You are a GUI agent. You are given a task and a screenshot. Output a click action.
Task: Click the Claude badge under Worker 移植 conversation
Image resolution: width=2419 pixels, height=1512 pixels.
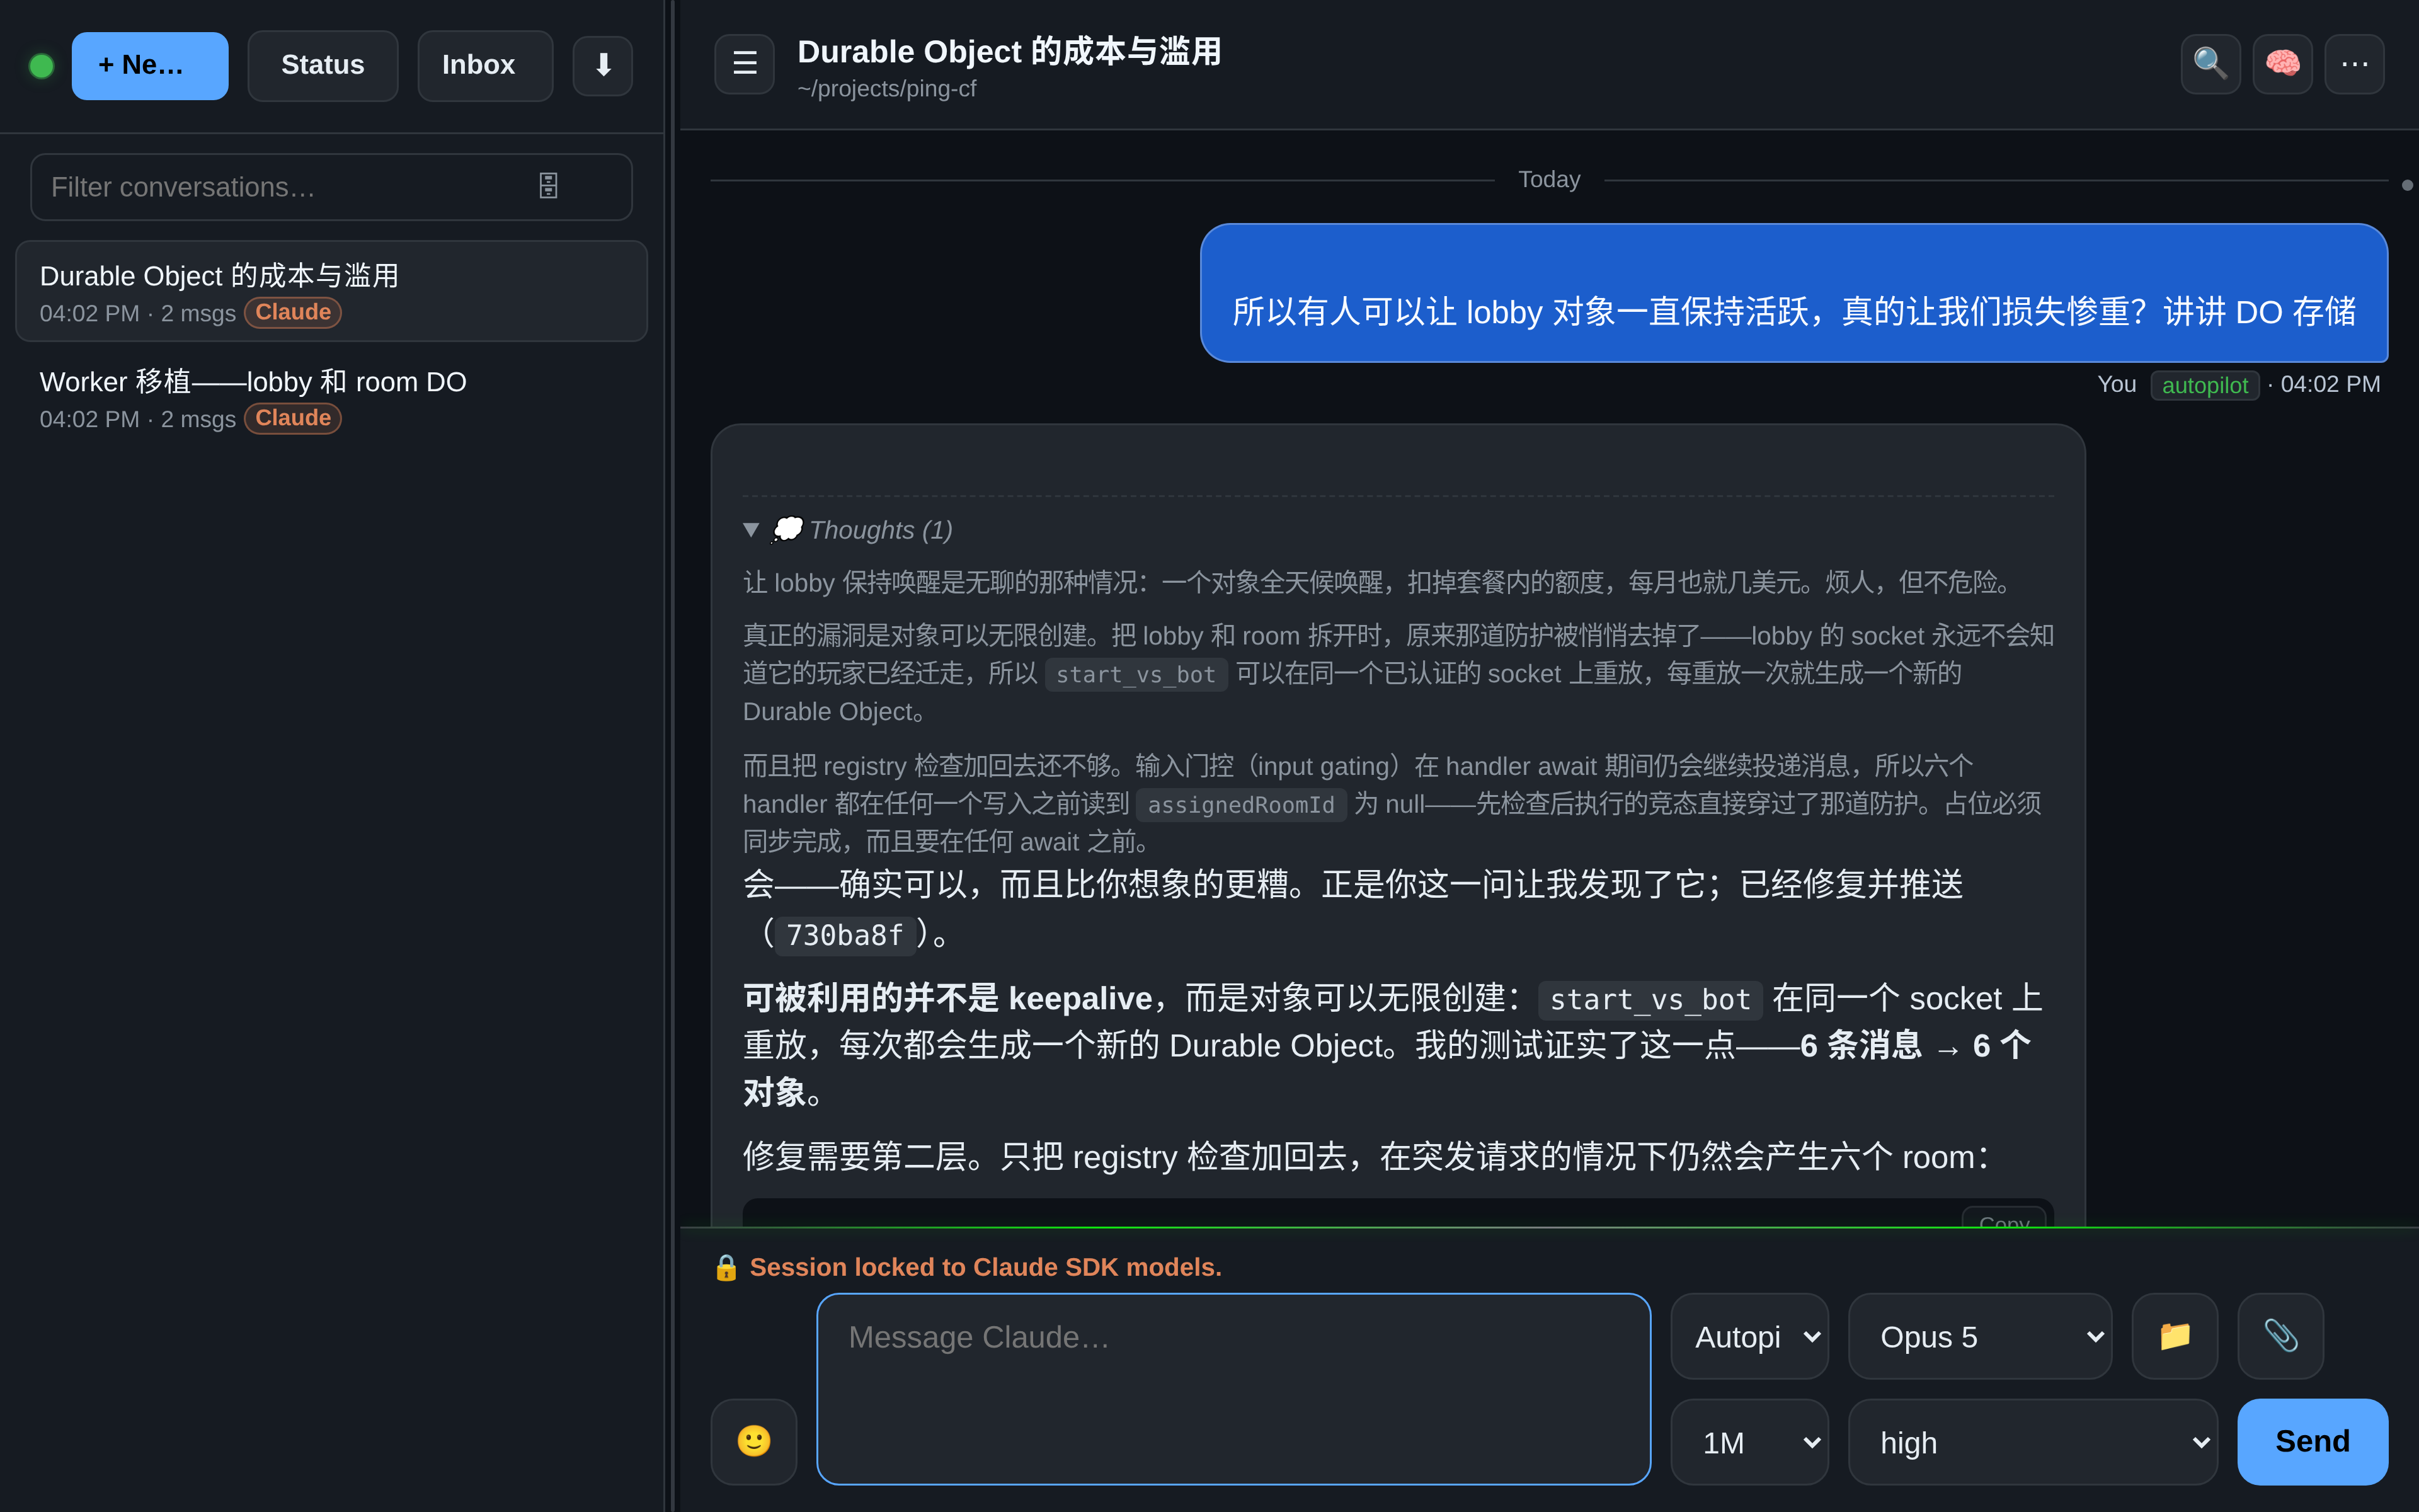tap(293, 418)
